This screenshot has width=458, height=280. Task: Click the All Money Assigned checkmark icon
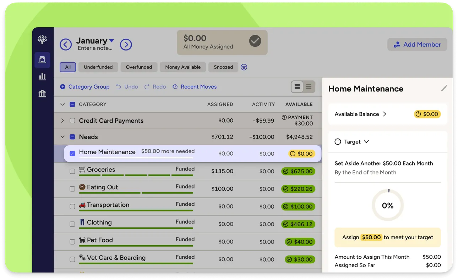pyautogui.click(x=255, y=41)
